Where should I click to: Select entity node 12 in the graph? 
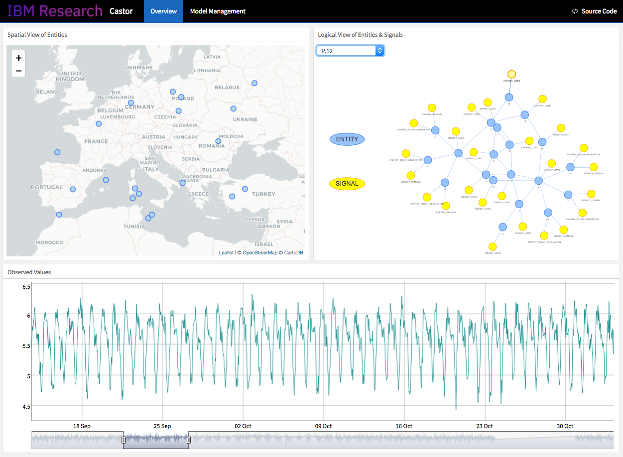[x=509, y=98]
